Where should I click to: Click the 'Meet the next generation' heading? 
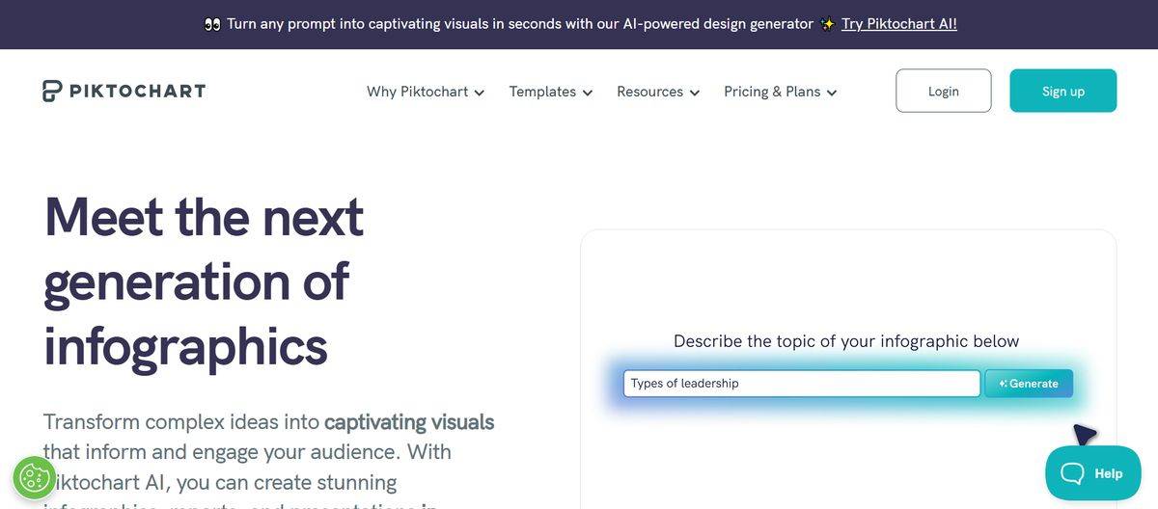[205, 281]
